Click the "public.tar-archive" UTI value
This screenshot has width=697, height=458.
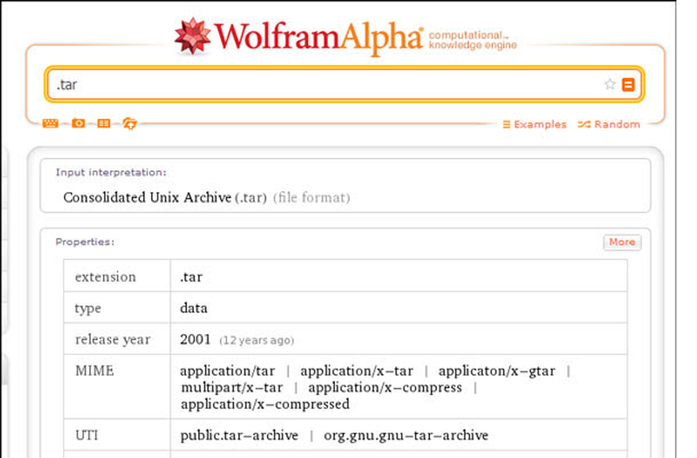(x=239, y=435)
